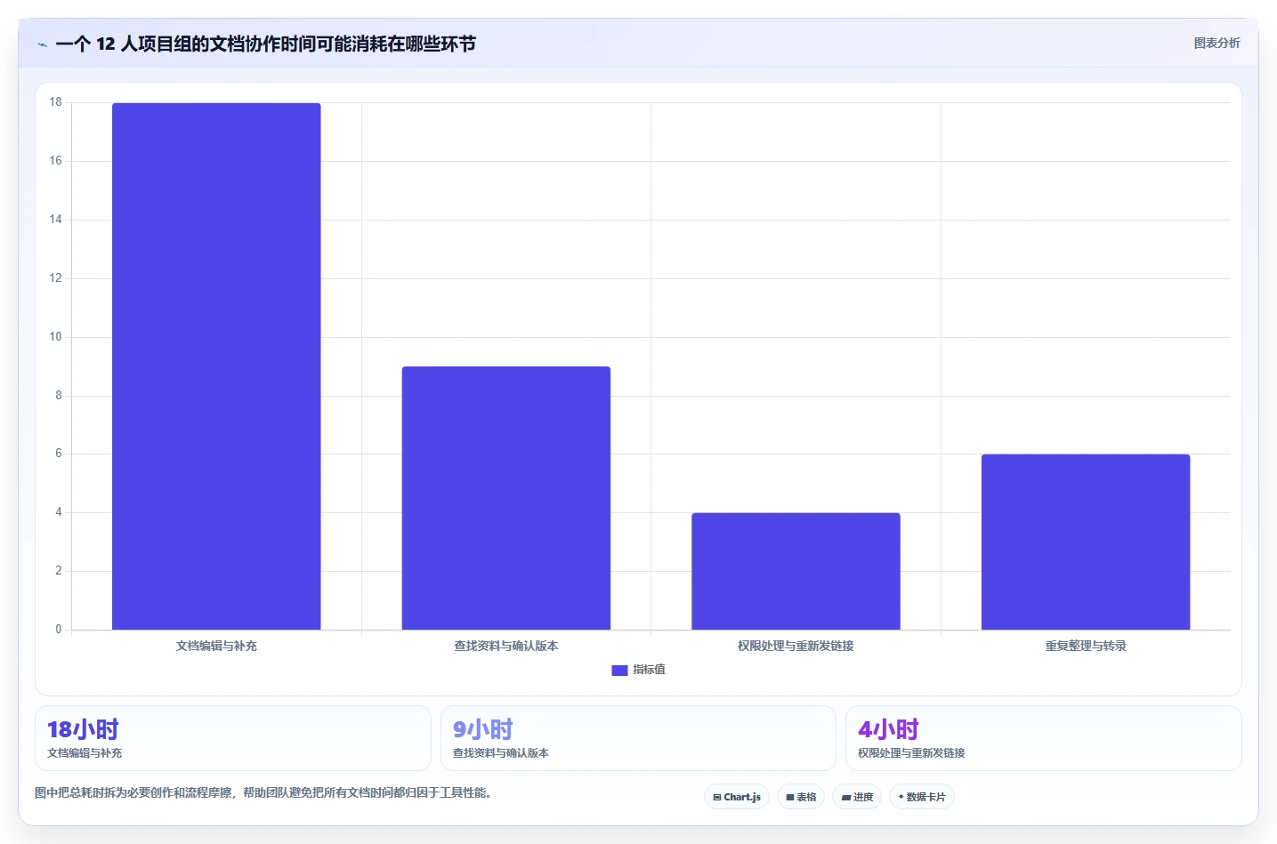1277x844 pixels.
Task: Click x-axis label 重复整理与转录
Action: pos(1086,646)
